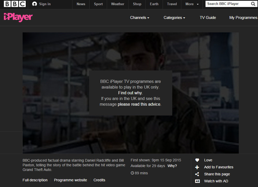Click Watch with AD text

[216, 181]
